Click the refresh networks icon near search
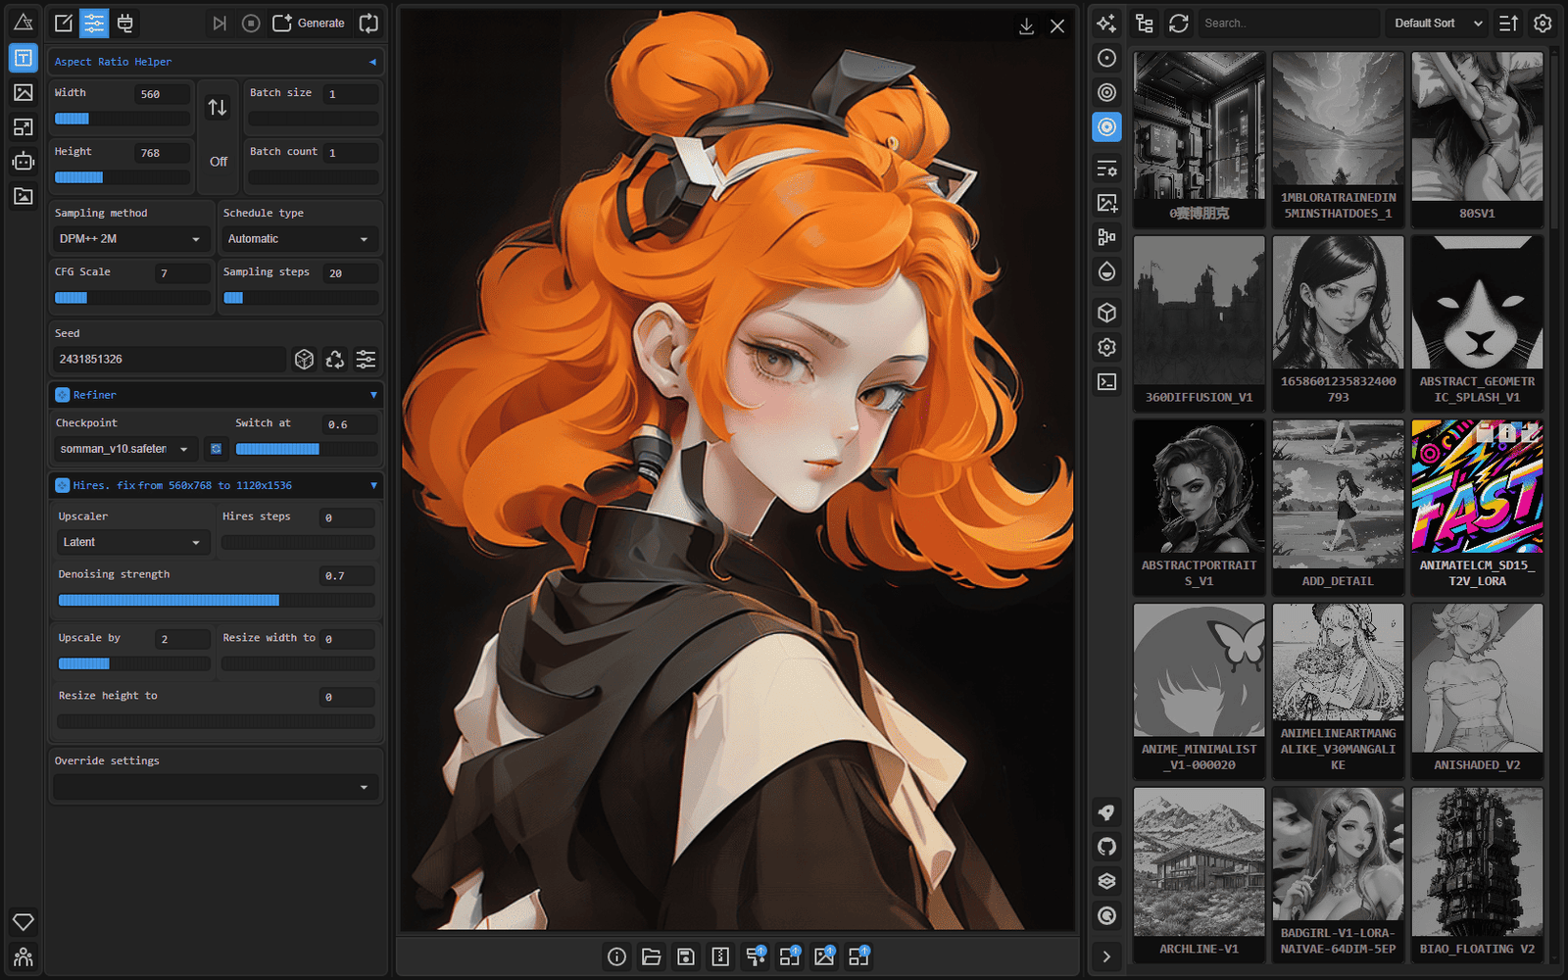Screen dimensions: 1568x980 pyautogui.click(x=1178, y=23)
